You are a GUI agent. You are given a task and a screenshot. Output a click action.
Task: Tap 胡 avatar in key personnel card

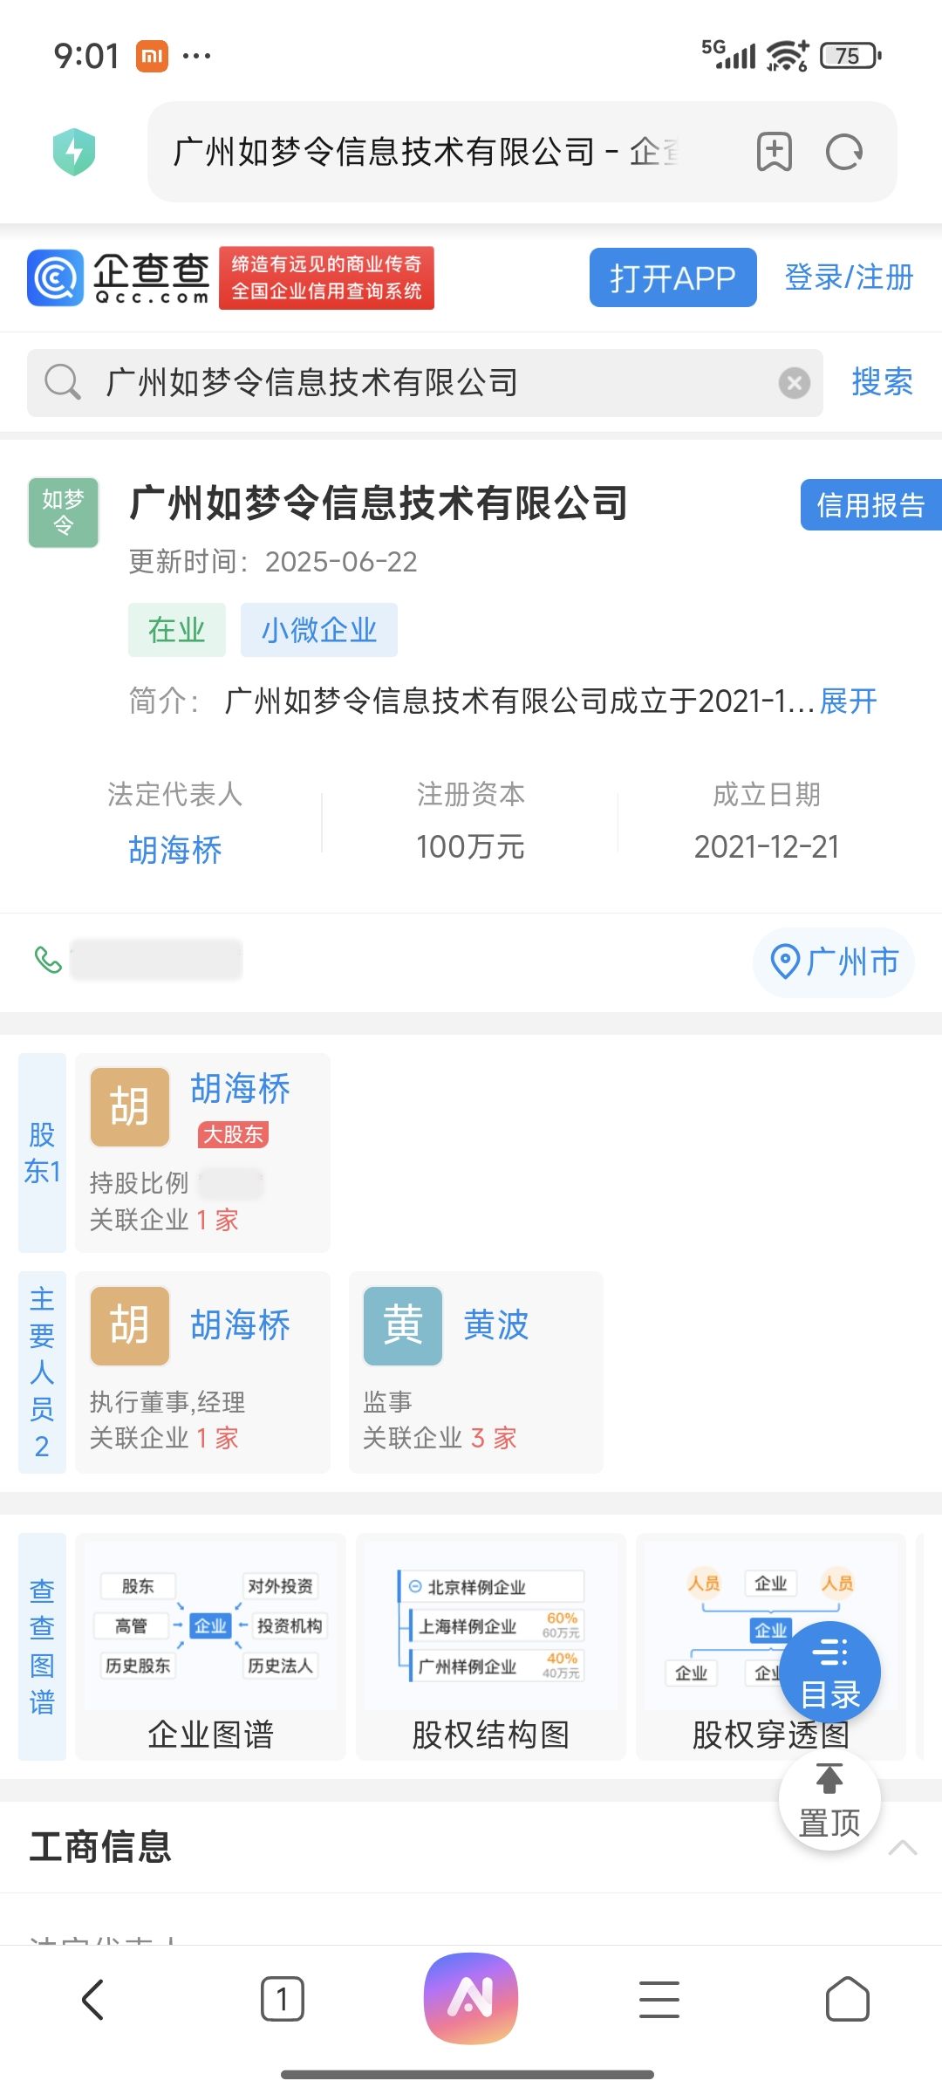[x=130, y=1325]
